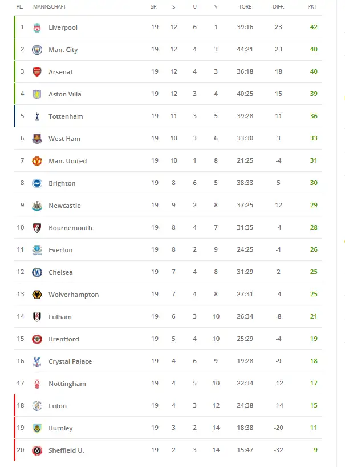Select the Arsenal cannon badge icon

(x=37, y=72)
